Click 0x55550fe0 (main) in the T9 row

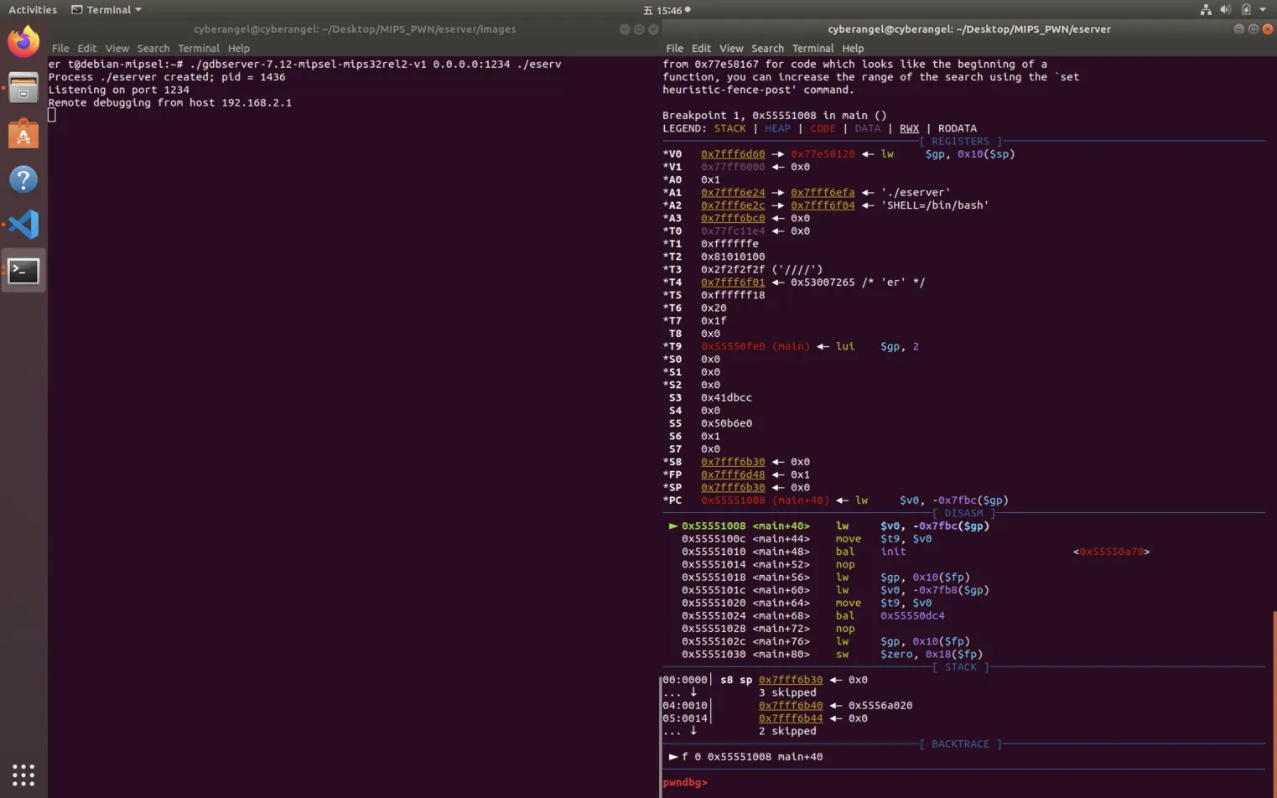click(x=755, y=346)
